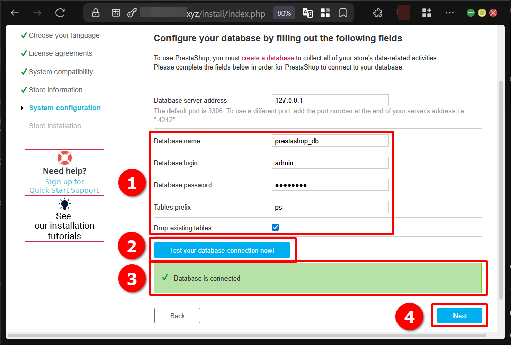Open the create a database link
511x345 pixels.
(267, 58)
